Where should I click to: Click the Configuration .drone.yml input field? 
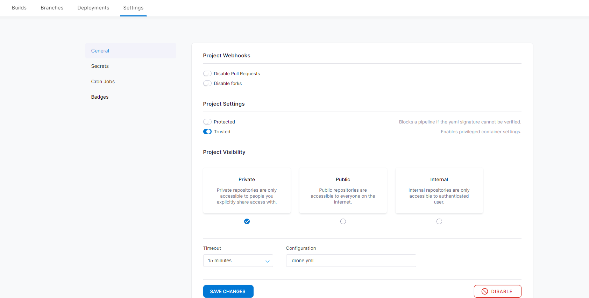[351, 261]
